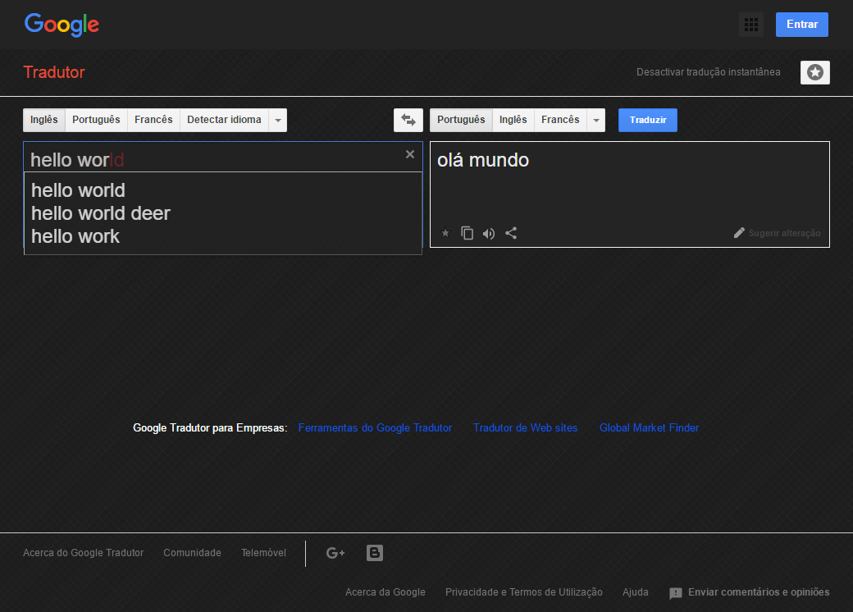Open Global Market Finder link

coord(649,427)
